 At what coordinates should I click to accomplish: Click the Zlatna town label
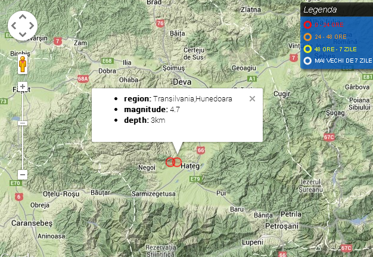(x=251, y=10)
